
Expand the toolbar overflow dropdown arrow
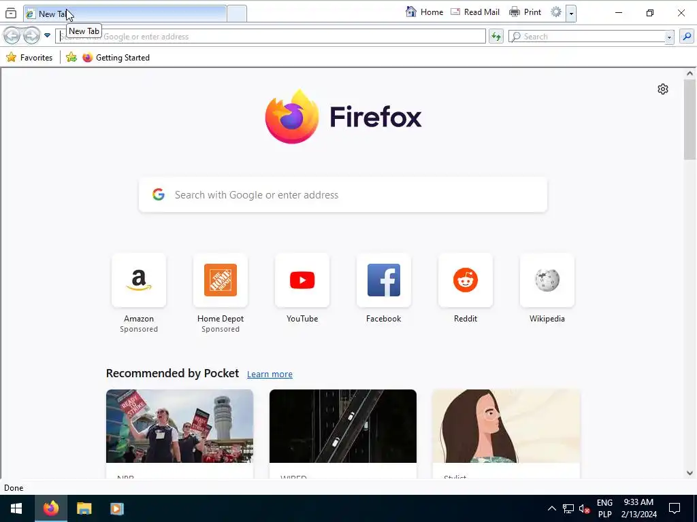tap(571, 14)
